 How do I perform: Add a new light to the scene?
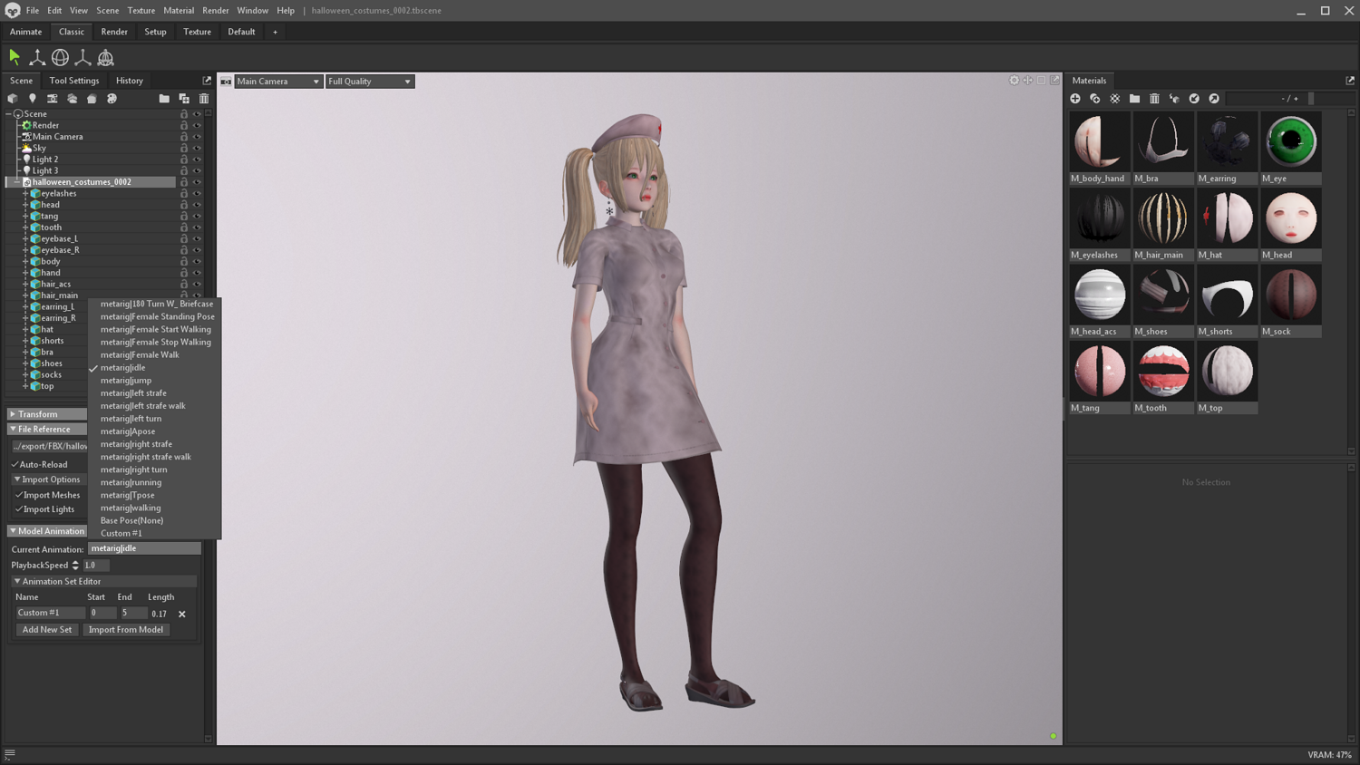tap(33, 99)
